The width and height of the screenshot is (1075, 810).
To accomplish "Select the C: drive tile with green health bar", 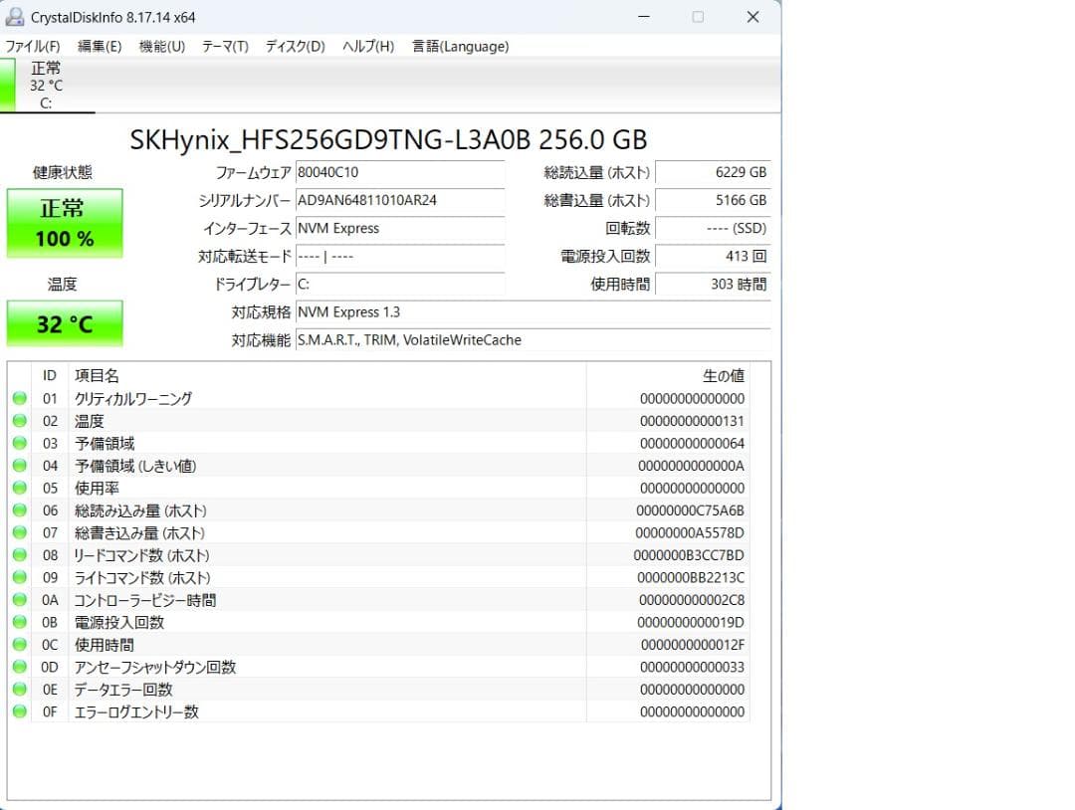I will [x=47, y=85].
